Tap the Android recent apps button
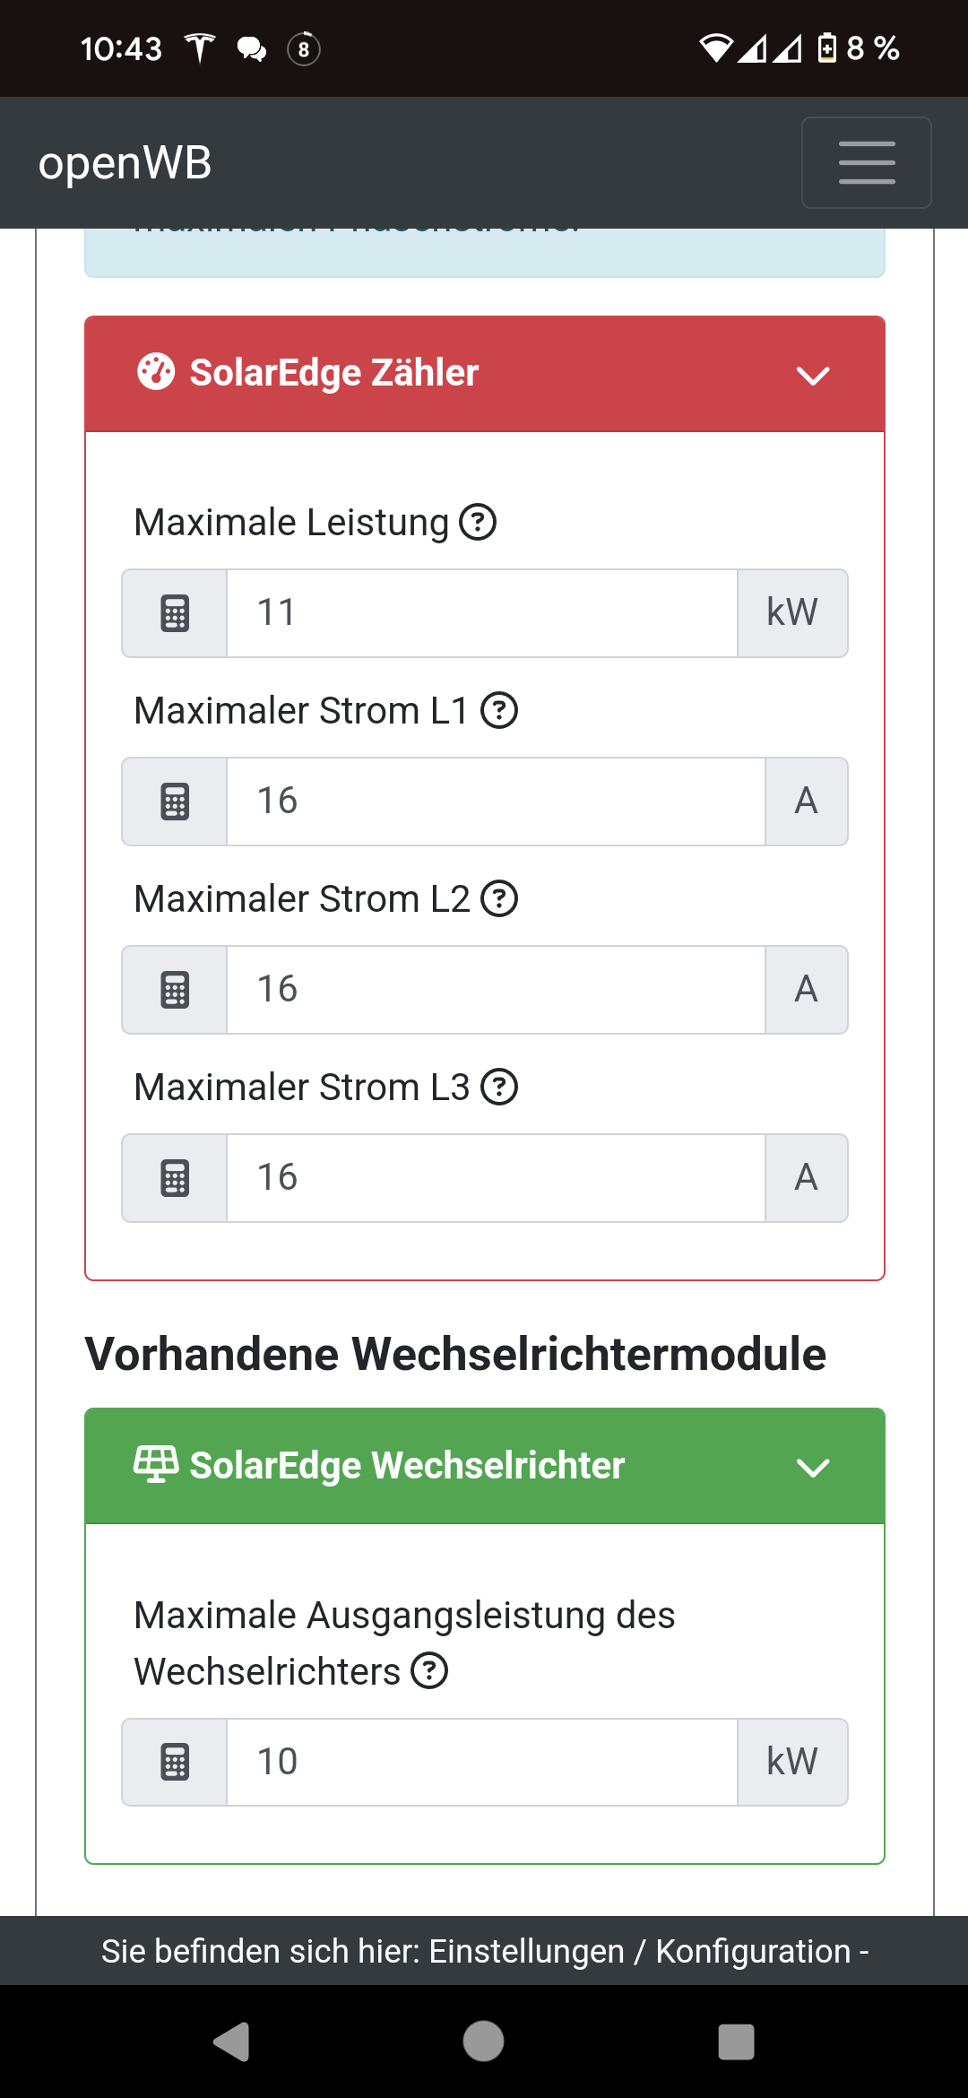This screenshot has height=2098, width=968. [736, 2042]
